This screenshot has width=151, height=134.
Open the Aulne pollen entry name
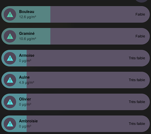pos(24,77)
